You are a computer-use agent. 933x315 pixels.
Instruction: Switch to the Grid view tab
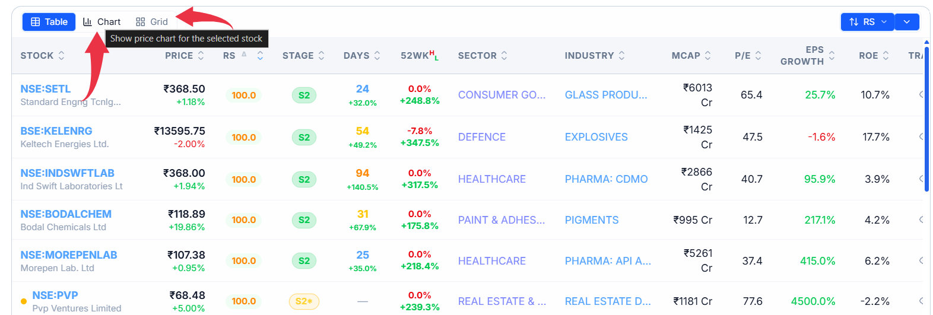[x=152, y=22]
